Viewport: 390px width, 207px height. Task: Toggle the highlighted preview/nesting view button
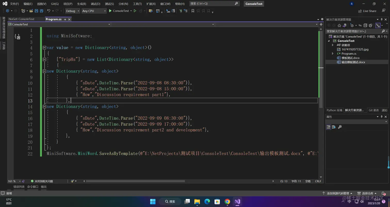378,25
